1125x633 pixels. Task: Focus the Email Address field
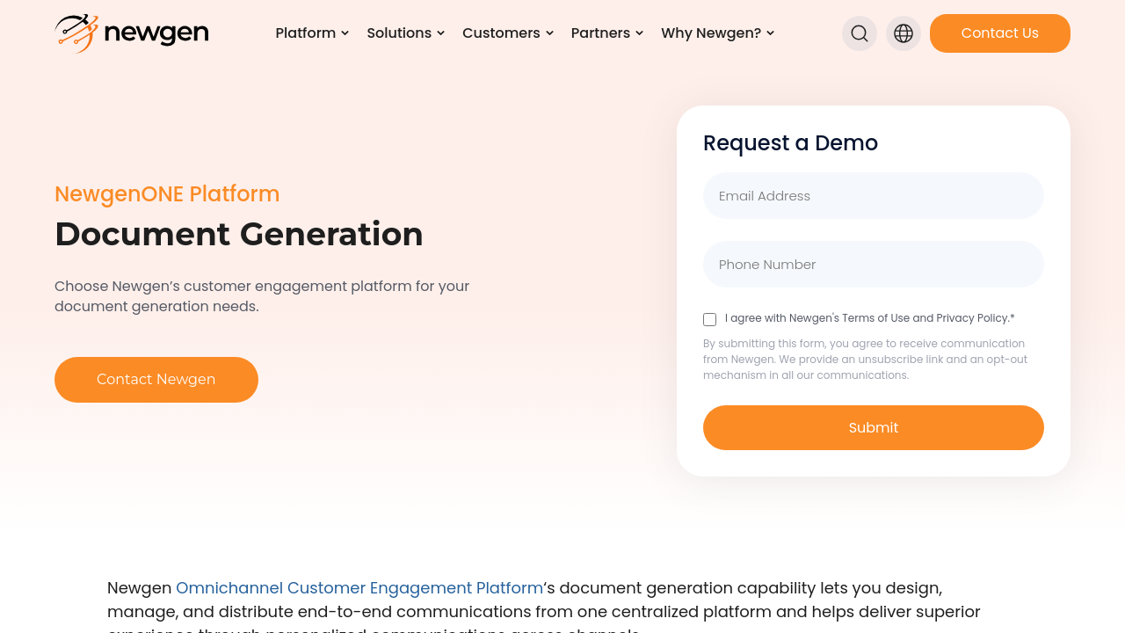tap(873, 196)
